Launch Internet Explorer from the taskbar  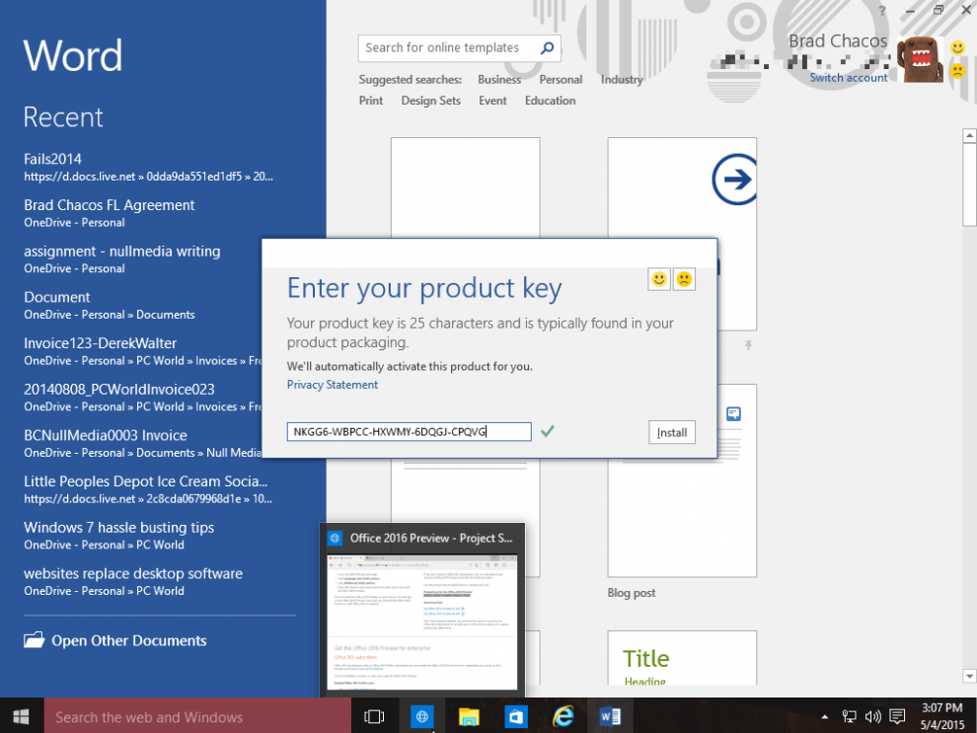[x=564, y=717]
